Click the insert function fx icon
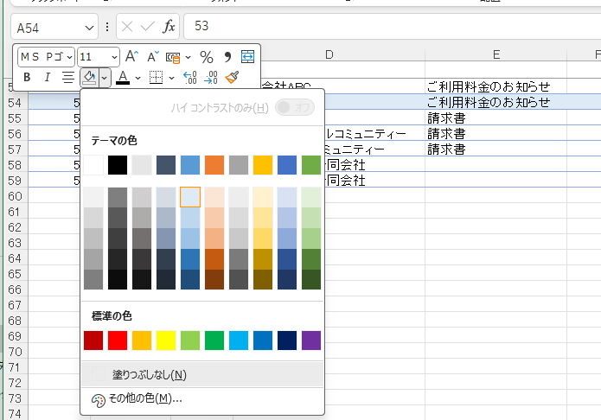The height and width of the screenshot is (420, 601). (x=169, y=27)
